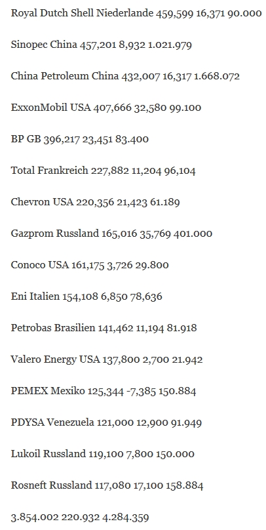Click the China Petroleum China line

(125, 76)
